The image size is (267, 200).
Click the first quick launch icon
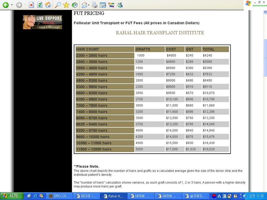(29, 196)
